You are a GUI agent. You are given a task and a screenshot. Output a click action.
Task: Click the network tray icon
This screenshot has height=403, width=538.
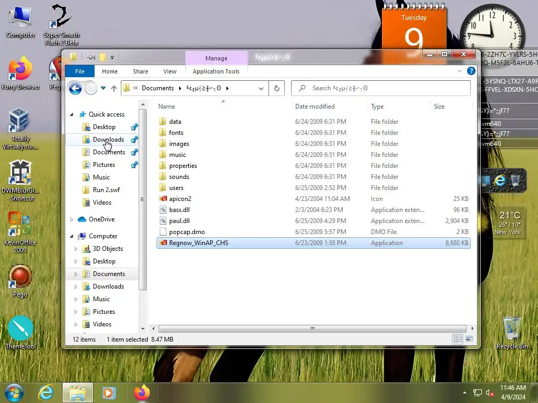[477, 393]
